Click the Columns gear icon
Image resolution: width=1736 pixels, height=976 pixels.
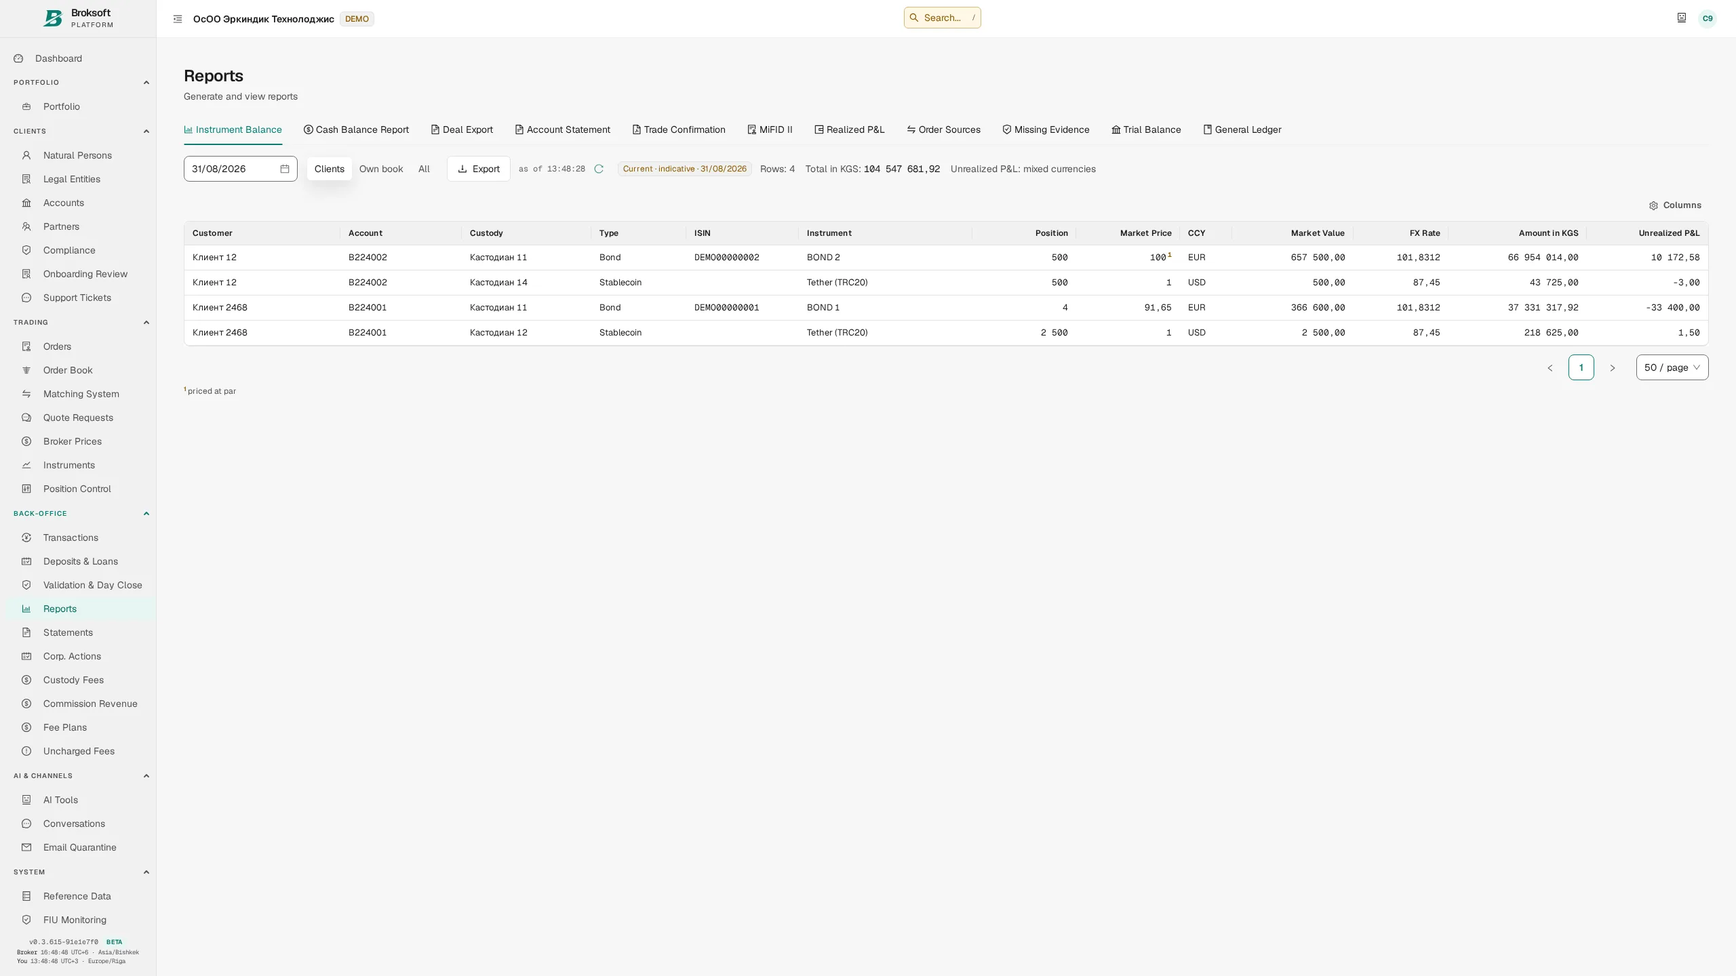(1653, 205)
